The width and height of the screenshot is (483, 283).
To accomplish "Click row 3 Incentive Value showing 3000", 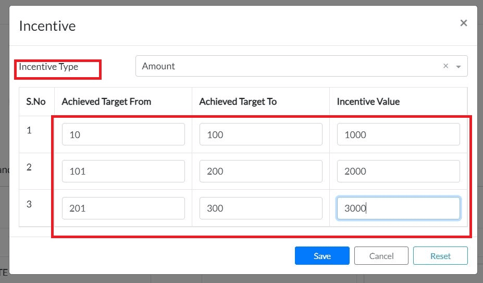I will click(398, 208).
